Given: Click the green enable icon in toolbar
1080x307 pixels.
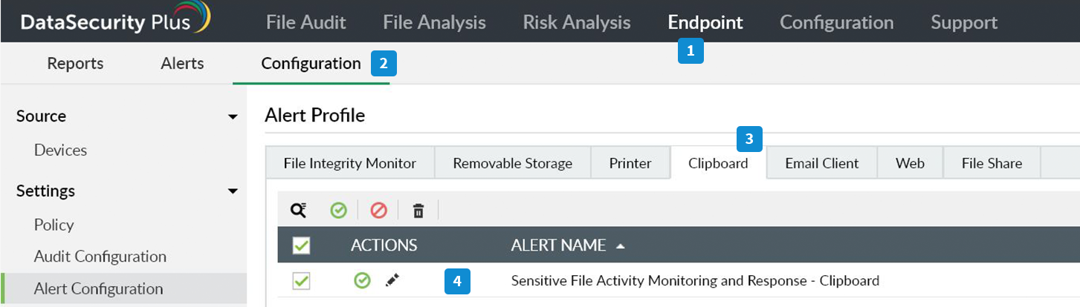Looking at the screenshot, I should point(339,211).
